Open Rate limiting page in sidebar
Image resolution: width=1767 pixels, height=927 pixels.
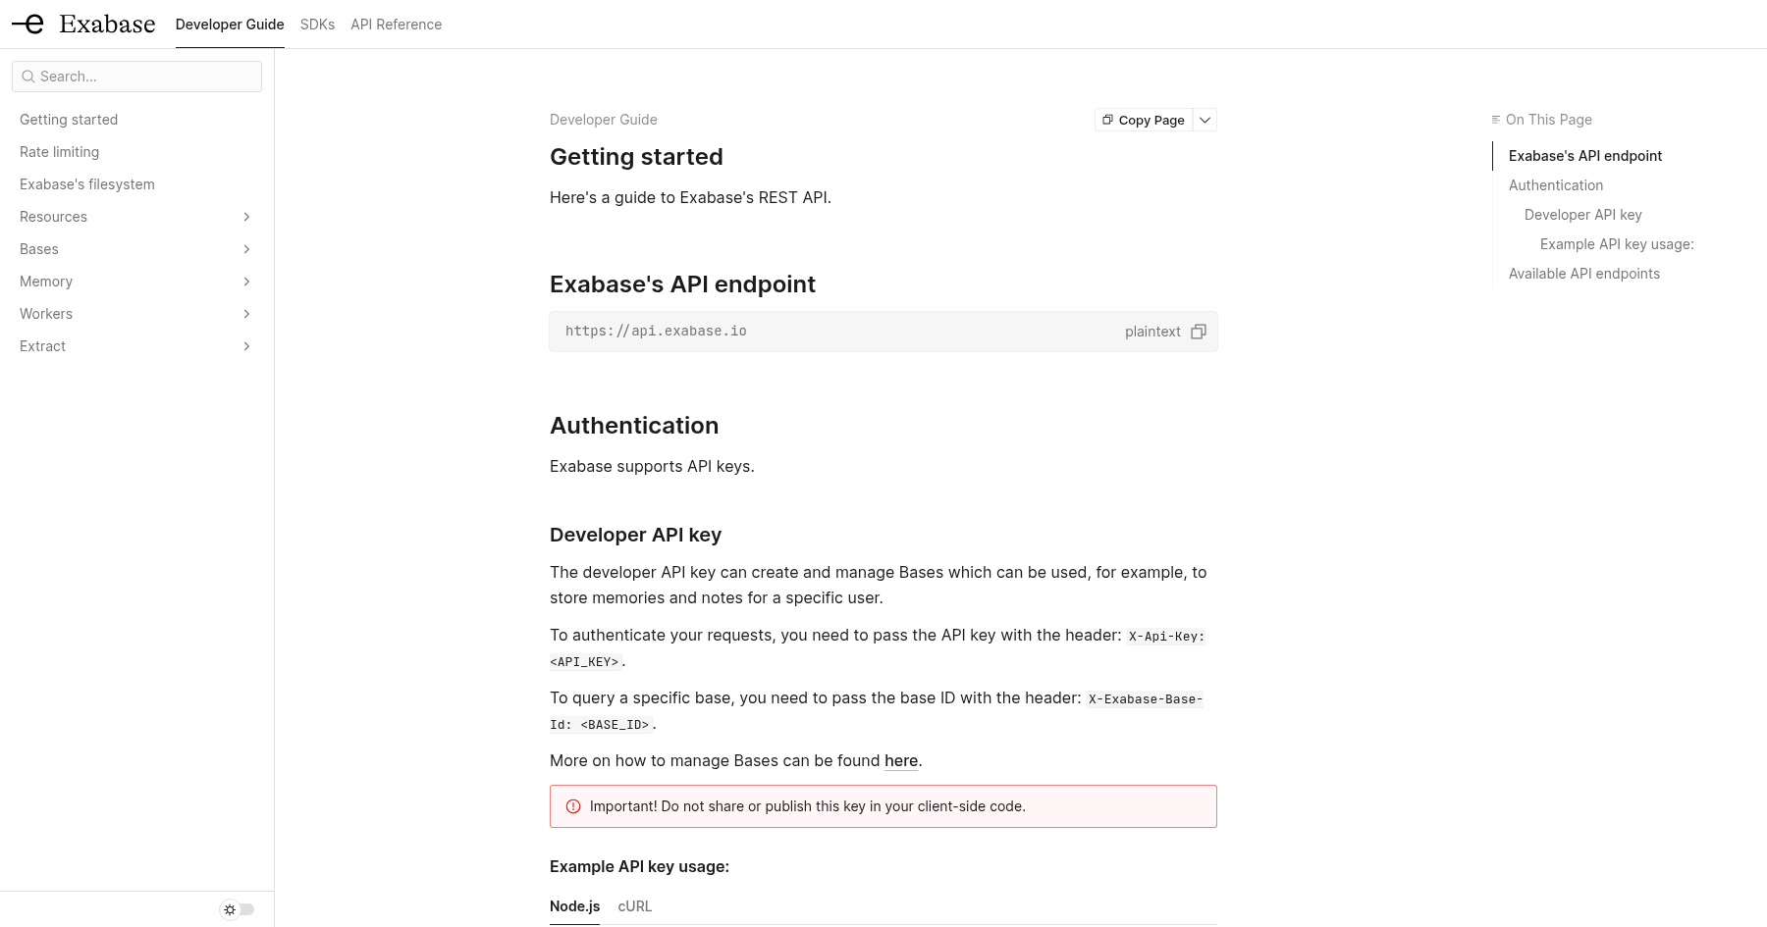(59, 152)
